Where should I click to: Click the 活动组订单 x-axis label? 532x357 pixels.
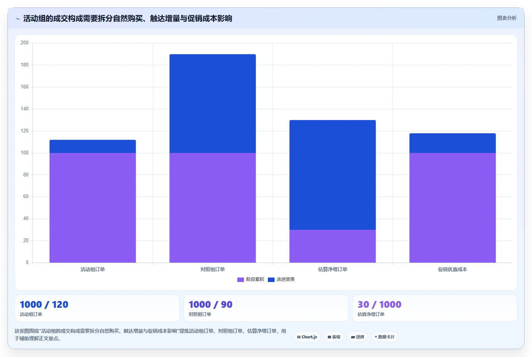[93, 269]
